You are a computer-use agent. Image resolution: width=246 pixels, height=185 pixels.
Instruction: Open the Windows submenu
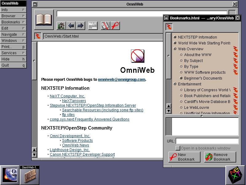(13, 40)
